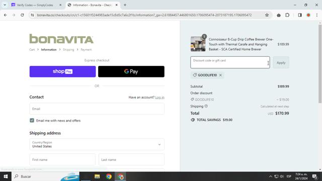The width and height of the screenshot is (322, 181).
Task: Click the Shipping help question icon
Action: click(206, 106)
